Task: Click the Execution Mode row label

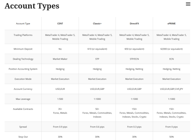Action: pos(23,79)
